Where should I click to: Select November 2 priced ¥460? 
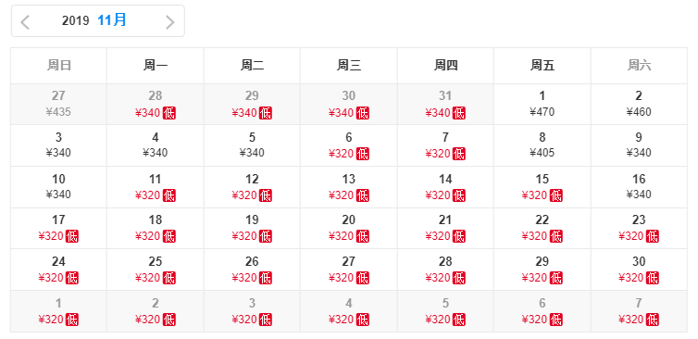tap(639, 105)
